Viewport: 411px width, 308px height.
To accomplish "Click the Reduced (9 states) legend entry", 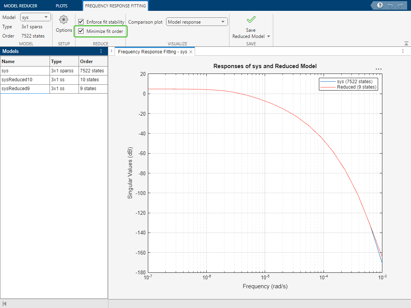I will click(356, 87).
